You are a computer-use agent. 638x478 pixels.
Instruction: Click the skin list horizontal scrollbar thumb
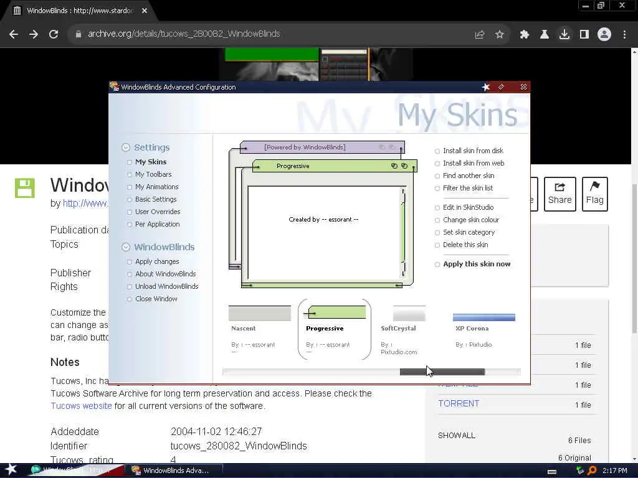point(442,372)
